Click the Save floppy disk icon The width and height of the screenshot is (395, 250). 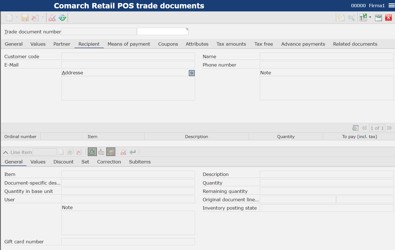coord(25,18)
